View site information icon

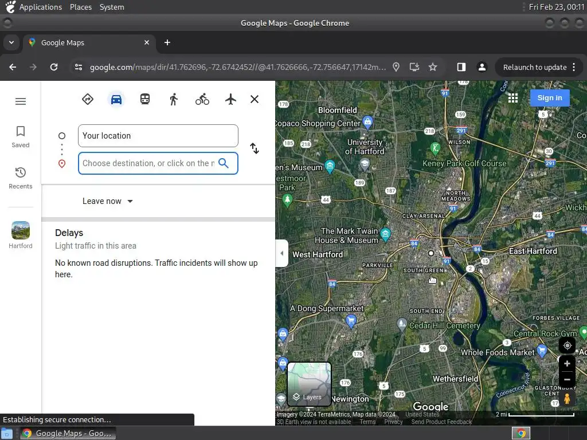[78, 67]
